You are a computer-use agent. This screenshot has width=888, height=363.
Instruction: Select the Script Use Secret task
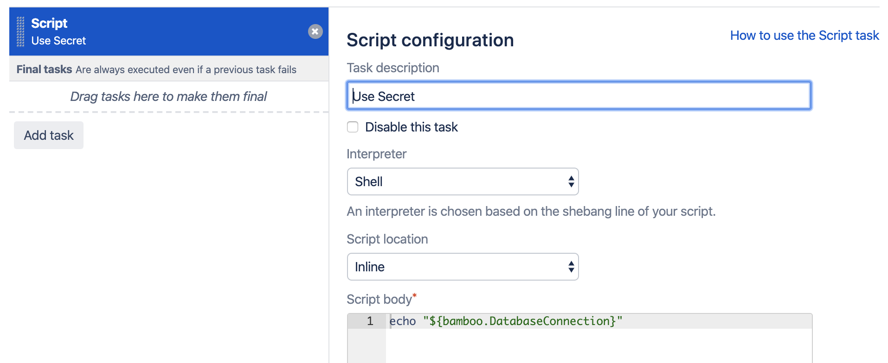tap(169, 31)
